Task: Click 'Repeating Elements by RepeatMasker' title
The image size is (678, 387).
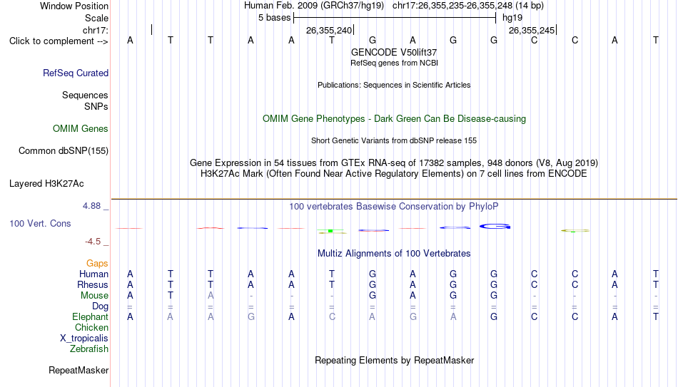Action: click(x=394, y=360)
